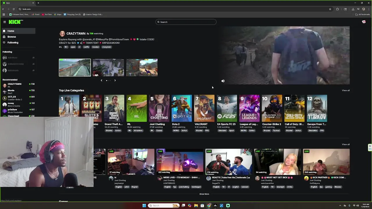Open IRL category card
372x209 pixels.
pyautogui.click(x=137, y=108)
